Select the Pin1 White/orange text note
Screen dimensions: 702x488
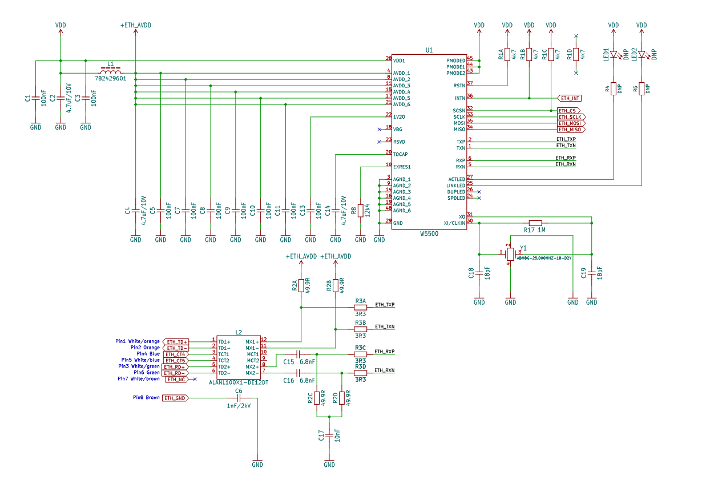pyautogui.click(x=137, y=341)
